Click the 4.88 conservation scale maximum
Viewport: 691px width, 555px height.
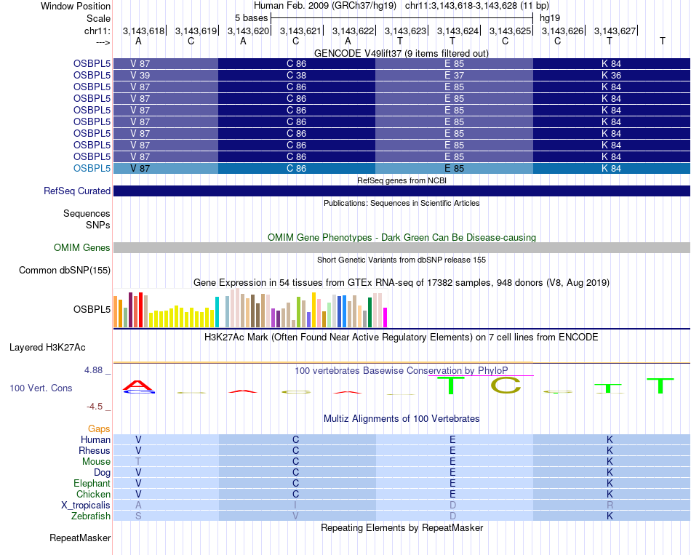tap(93, 370)
